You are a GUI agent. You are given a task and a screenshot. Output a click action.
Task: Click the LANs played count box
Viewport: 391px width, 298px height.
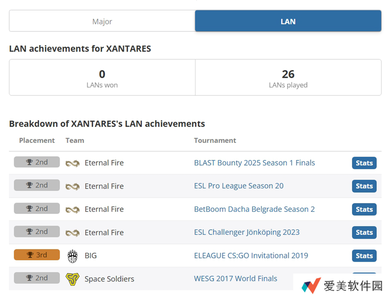288,78
